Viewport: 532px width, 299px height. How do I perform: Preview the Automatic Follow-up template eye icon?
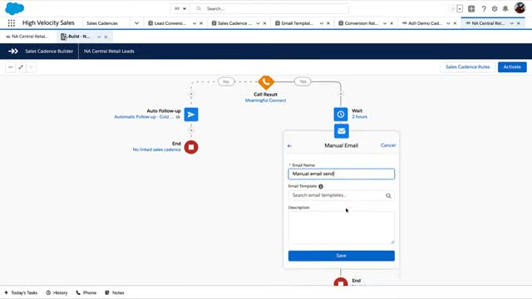[178, 117]
